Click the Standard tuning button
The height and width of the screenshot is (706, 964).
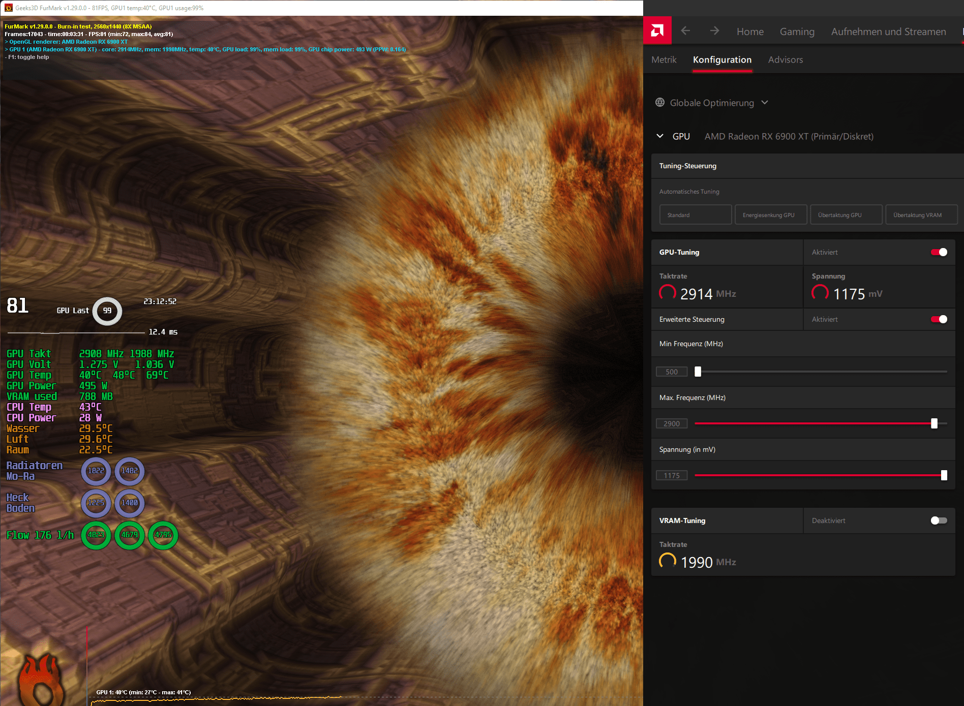click(x=695, y=215)
